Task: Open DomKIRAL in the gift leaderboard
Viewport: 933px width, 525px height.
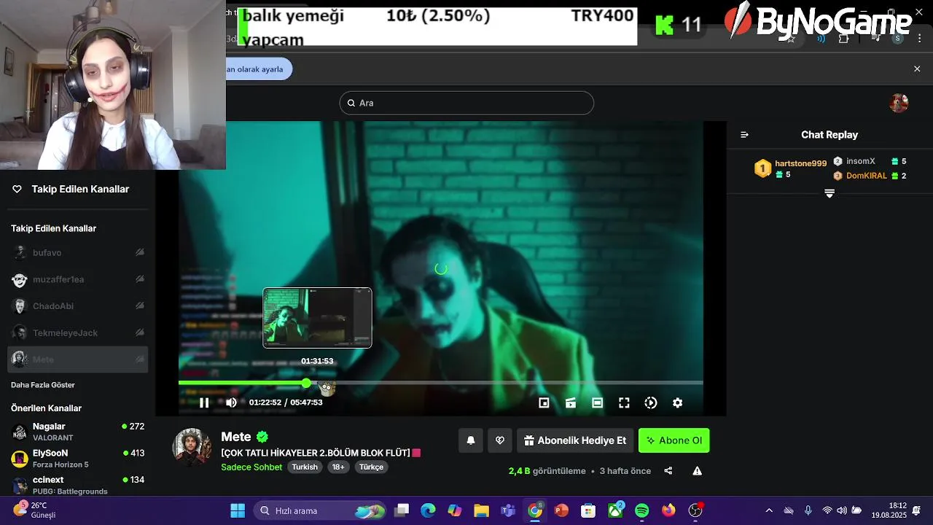Action: (x=867, y=176)
